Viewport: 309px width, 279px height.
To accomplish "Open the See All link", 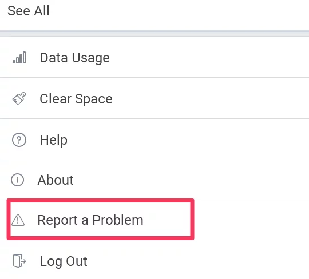I will click(x=29, y=11).
